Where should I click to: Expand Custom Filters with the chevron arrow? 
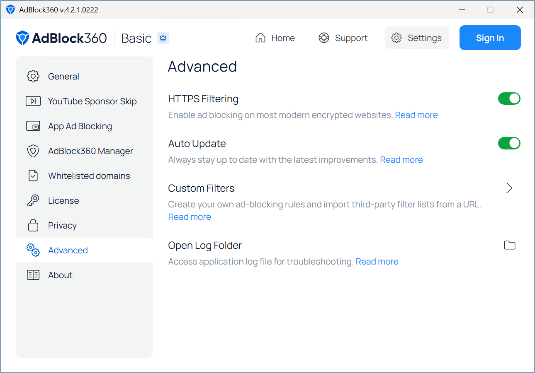click(x=510, y=188)
